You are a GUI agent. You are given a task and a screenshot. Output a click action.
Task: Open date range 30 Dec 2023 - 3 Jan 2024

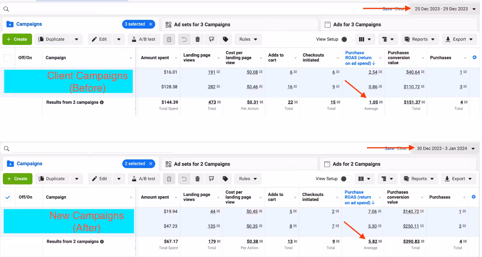[x=446, y=148]
